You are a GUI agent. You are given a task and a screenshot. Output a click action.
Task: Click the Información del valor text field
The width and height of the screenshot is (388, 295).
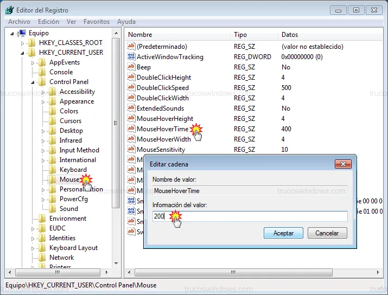[x=250, y=216]
